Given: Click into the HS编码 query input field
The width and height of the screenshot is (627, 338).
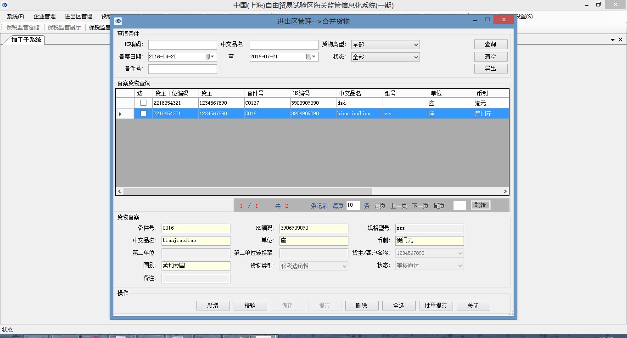Looking at the screenshot, I should (x=182, y=45).
